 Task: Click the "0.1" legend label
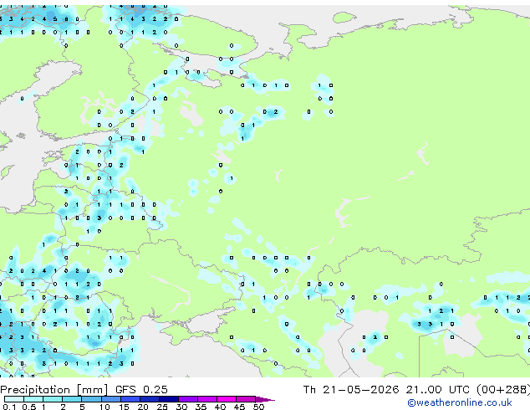tap(9, 407)
